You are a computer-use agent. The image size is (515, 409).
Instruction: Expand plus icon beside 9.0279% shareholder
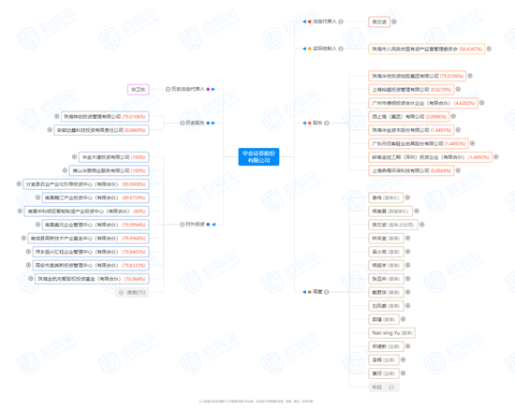click(458, 89)
